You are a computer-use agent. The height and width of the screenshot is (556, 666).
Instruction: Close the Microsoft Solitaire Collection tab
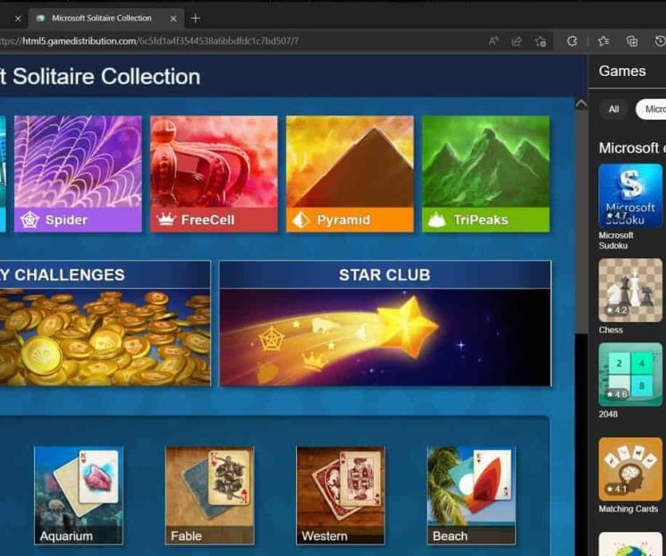pos(173,19)
